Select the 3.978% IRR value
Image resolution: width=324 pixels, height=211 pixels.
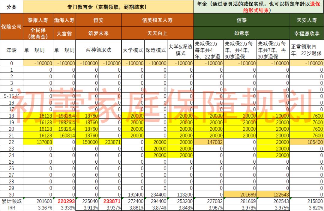pos(240,208)
